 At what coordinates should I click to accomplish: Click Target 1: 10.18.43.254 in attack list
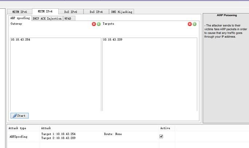click(x=58, y=134)
